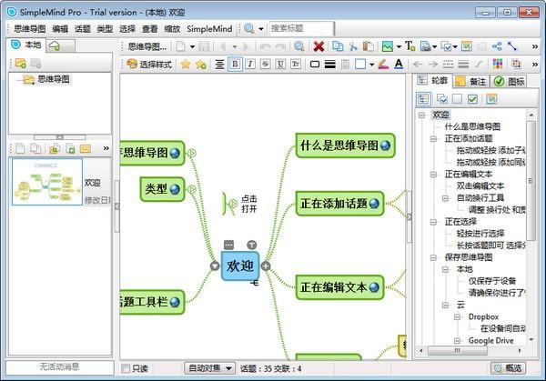This screenshot has width=546, height=381.
Task: Select the 正在添加话题 topic node
Action: 339,204
